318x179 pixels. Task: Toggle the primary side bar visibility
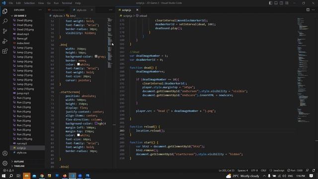(x=270, y=3)
